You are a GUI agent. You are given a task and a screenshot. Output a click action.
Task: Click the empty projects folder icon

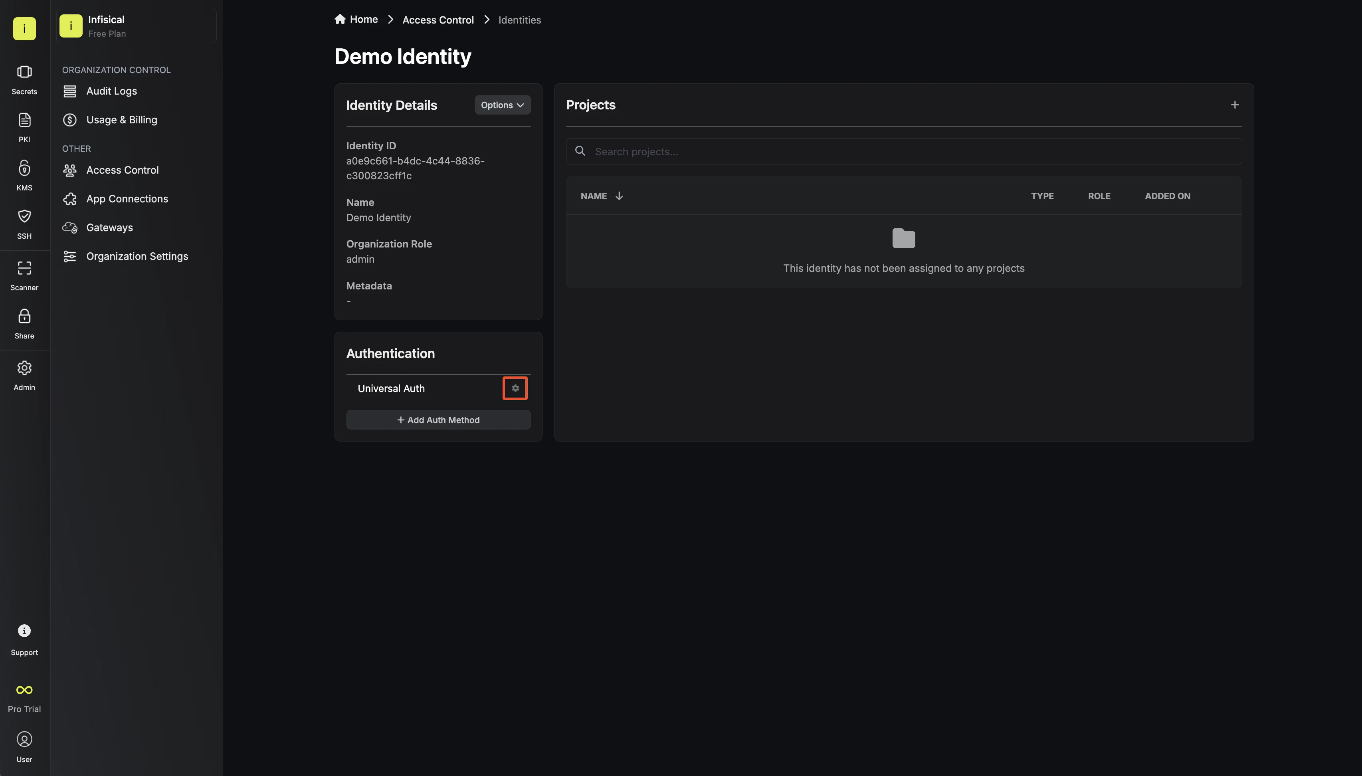pos(904,238)
